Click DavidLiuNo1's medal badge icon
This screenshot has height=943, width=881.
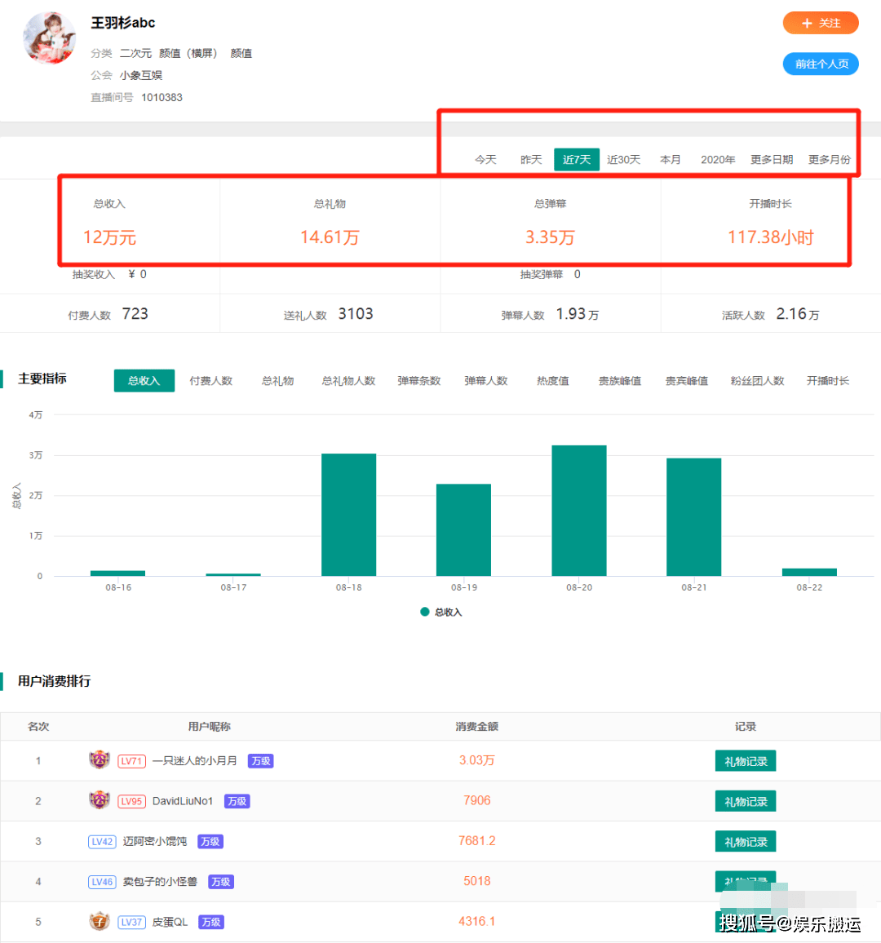click(100, 800)
